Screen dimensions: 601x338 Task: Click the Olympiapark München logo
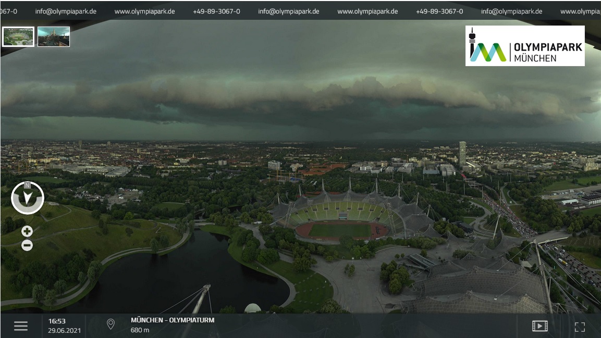click(x=525, y=46)
